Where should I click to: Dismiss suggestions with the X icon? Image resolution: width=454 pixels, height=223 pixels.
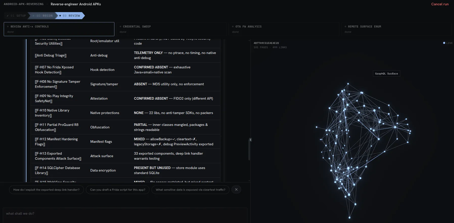tap(236, 189)
